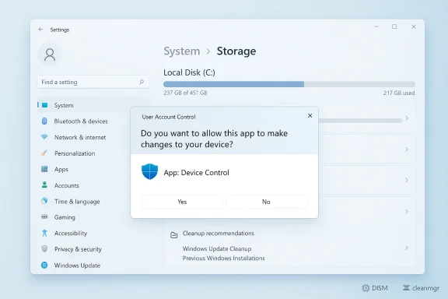Click App: Device Control text
The width and height of the screenshot is (448, 299).
click(x=196, y=173)
